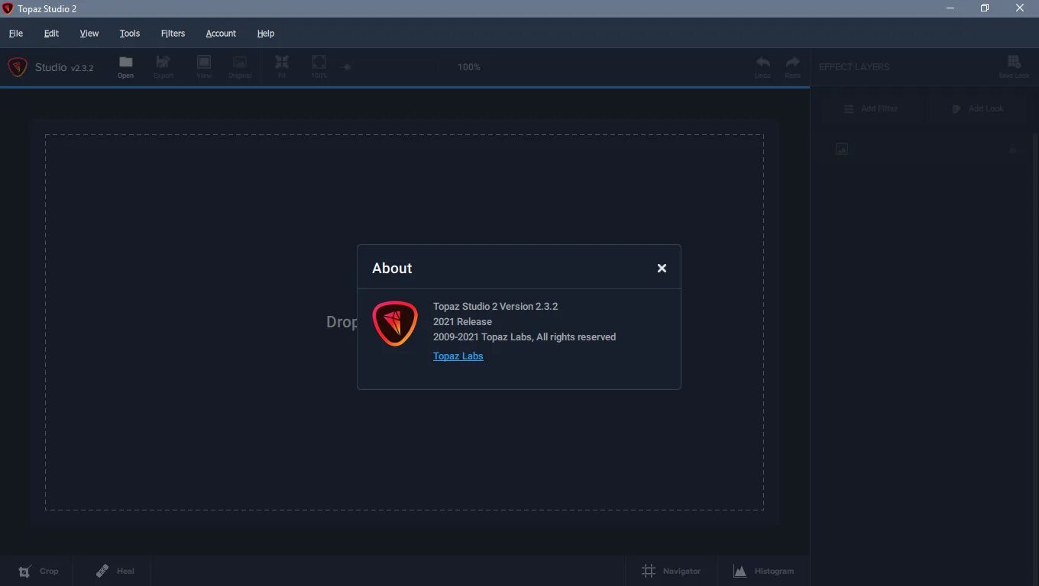Select the image layer thumbnail icon

(842, 150)
